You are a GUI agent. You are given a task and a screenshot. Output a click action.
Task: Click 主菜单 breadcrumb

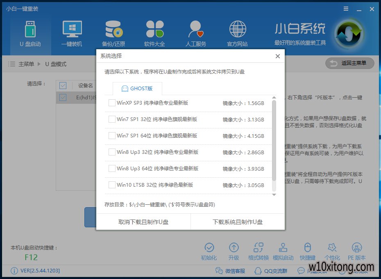(x=26, y=64)
